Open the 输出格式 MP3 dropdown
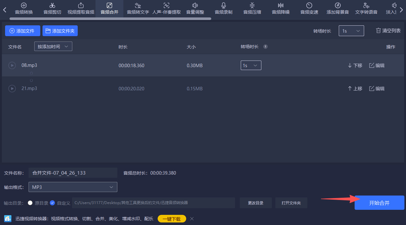Image resolution: width=406 pixels, height=225 pixels. point(73,187)
